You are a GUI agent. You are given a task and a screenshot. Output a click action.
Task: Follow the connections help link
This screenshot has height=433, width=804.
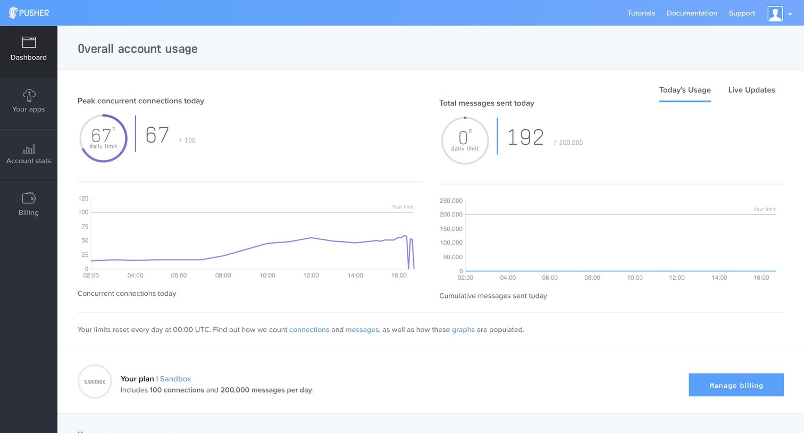tap(309, 330)
